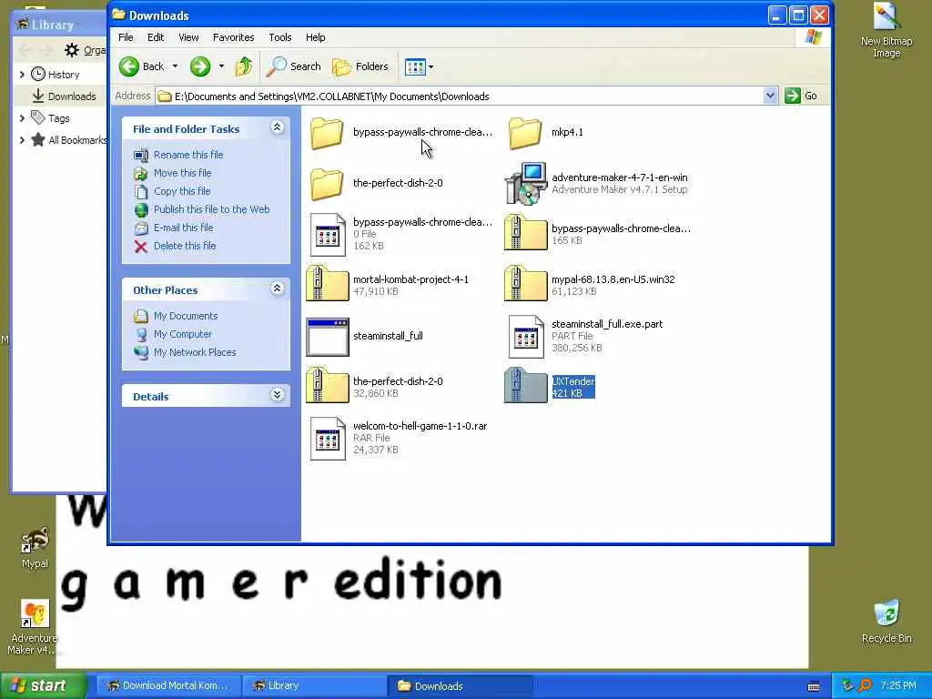The height and width of the screenshot is (699, 932).
Task: Collapse the Other Places panel
Action: point(277,289)
